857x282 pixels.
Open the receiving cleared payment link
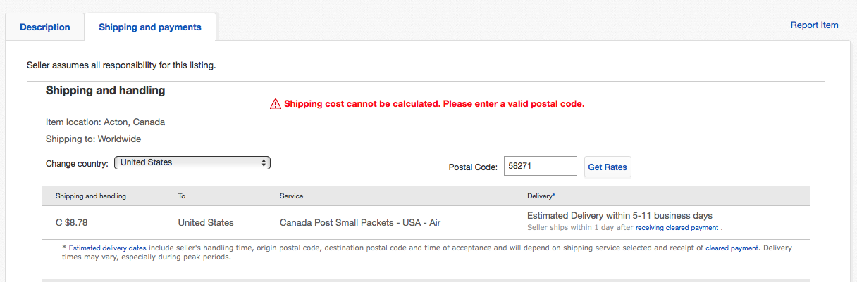(677, 228)
